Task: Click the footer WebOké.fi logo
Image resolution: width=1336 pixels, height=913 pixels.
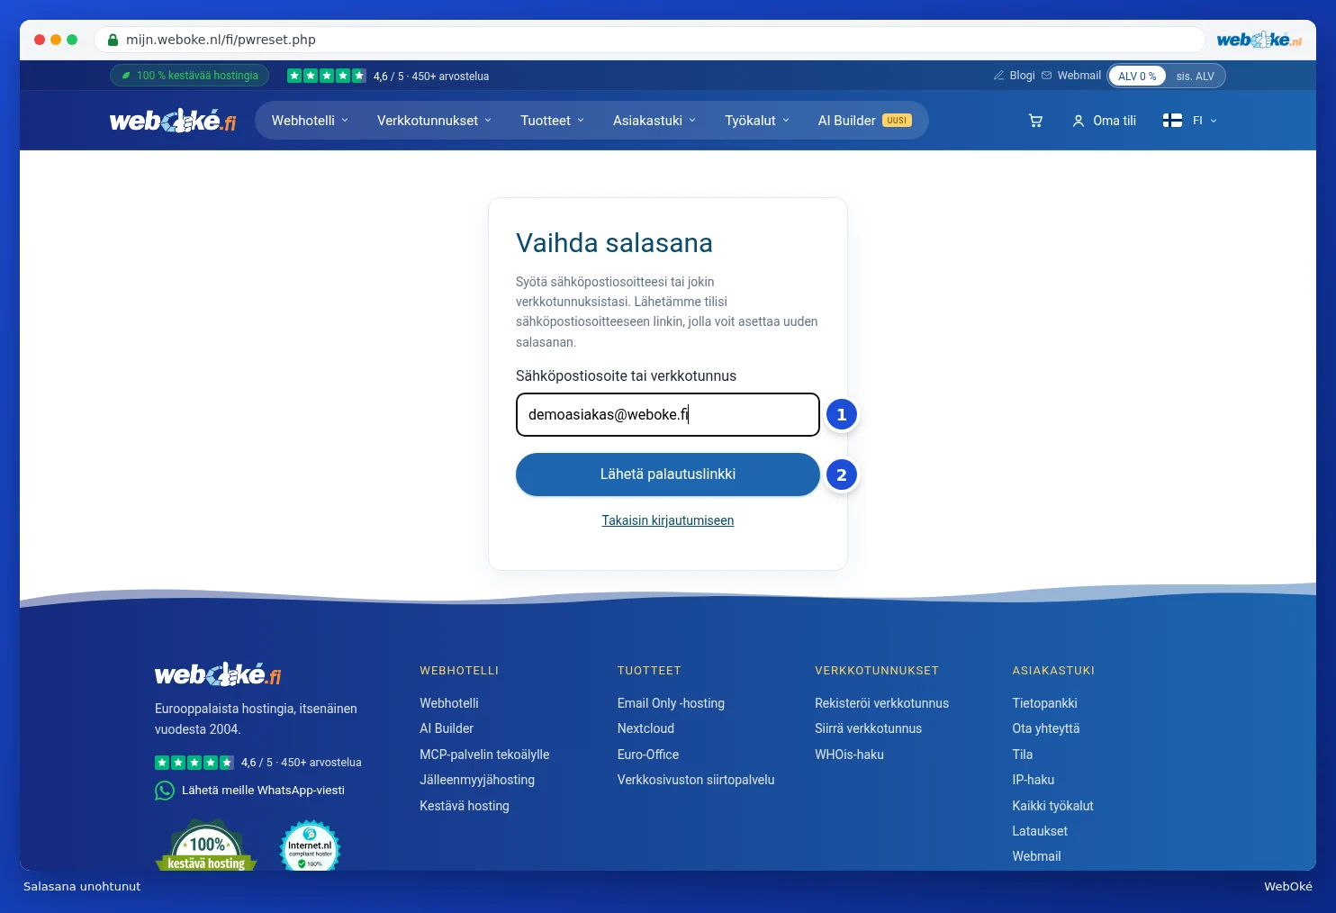Action: tap(218, 674)
